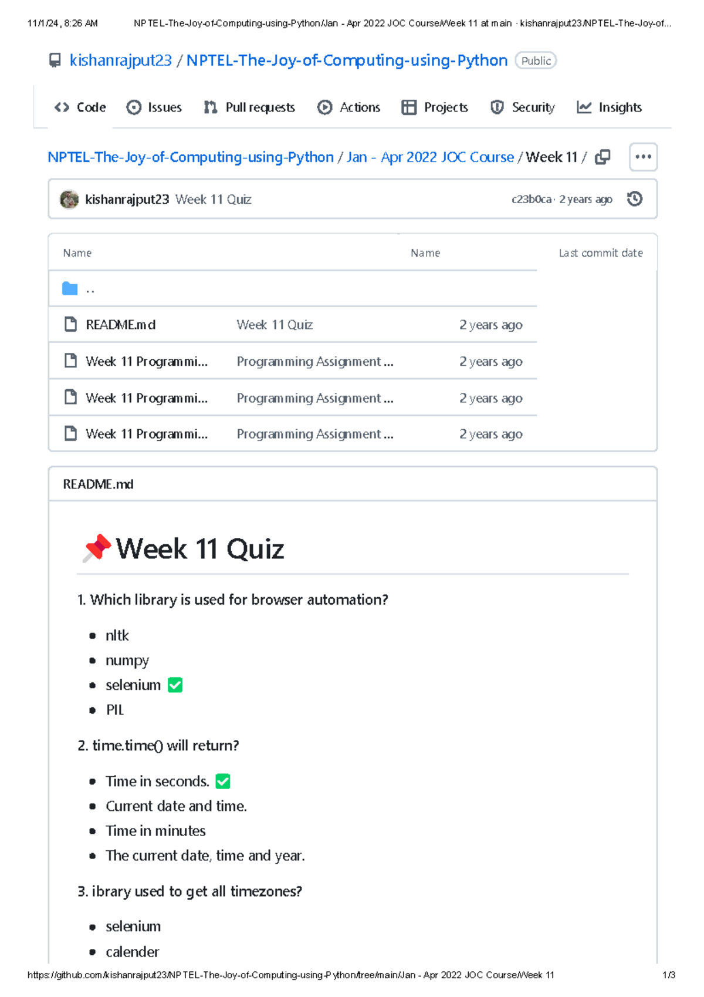Screen dimensions: 704x997
Task: Open the Pull requests tab
Action: coord(249,107)
